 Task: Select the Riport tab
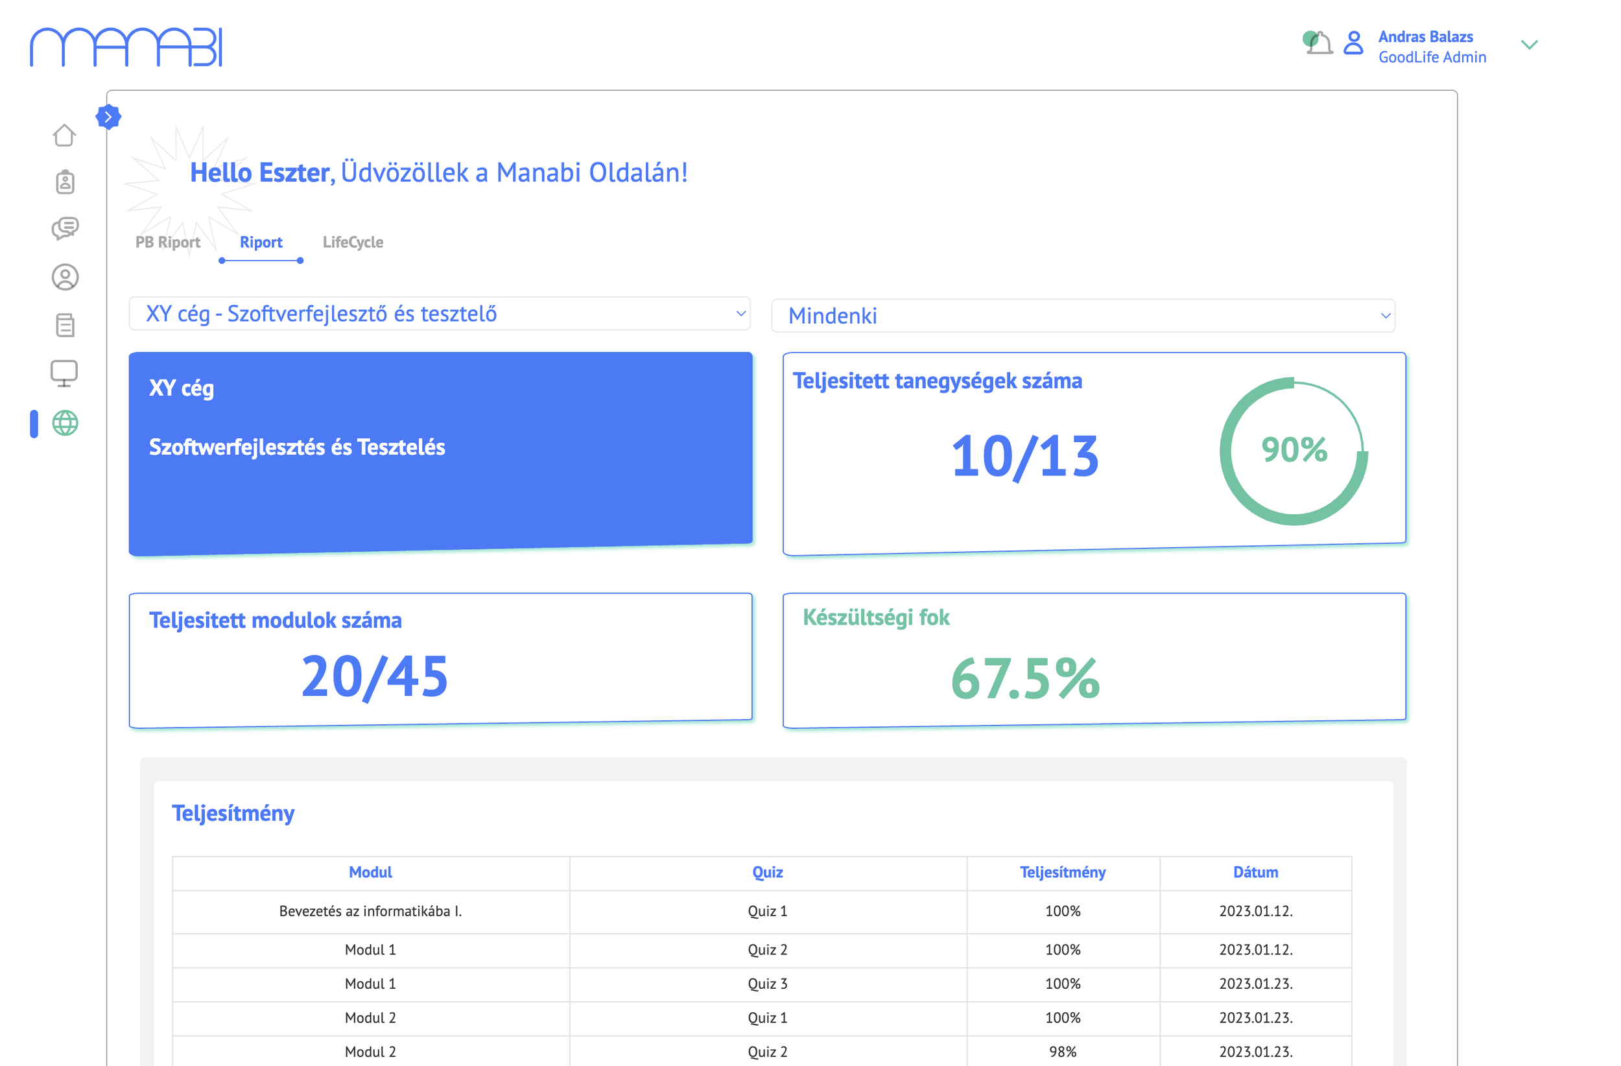[261, 242]
